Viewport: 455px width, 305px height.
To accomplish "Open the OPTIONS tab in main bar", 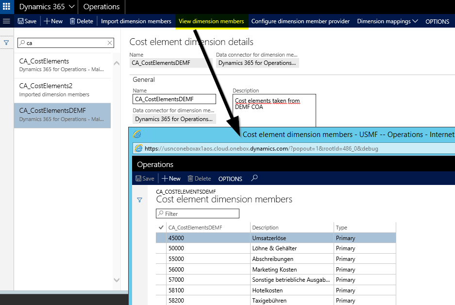I will point(437,21).
